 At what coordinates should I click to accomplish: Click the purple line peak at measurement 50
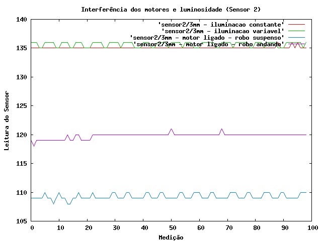pyautogui.click(x=171, y=129)
